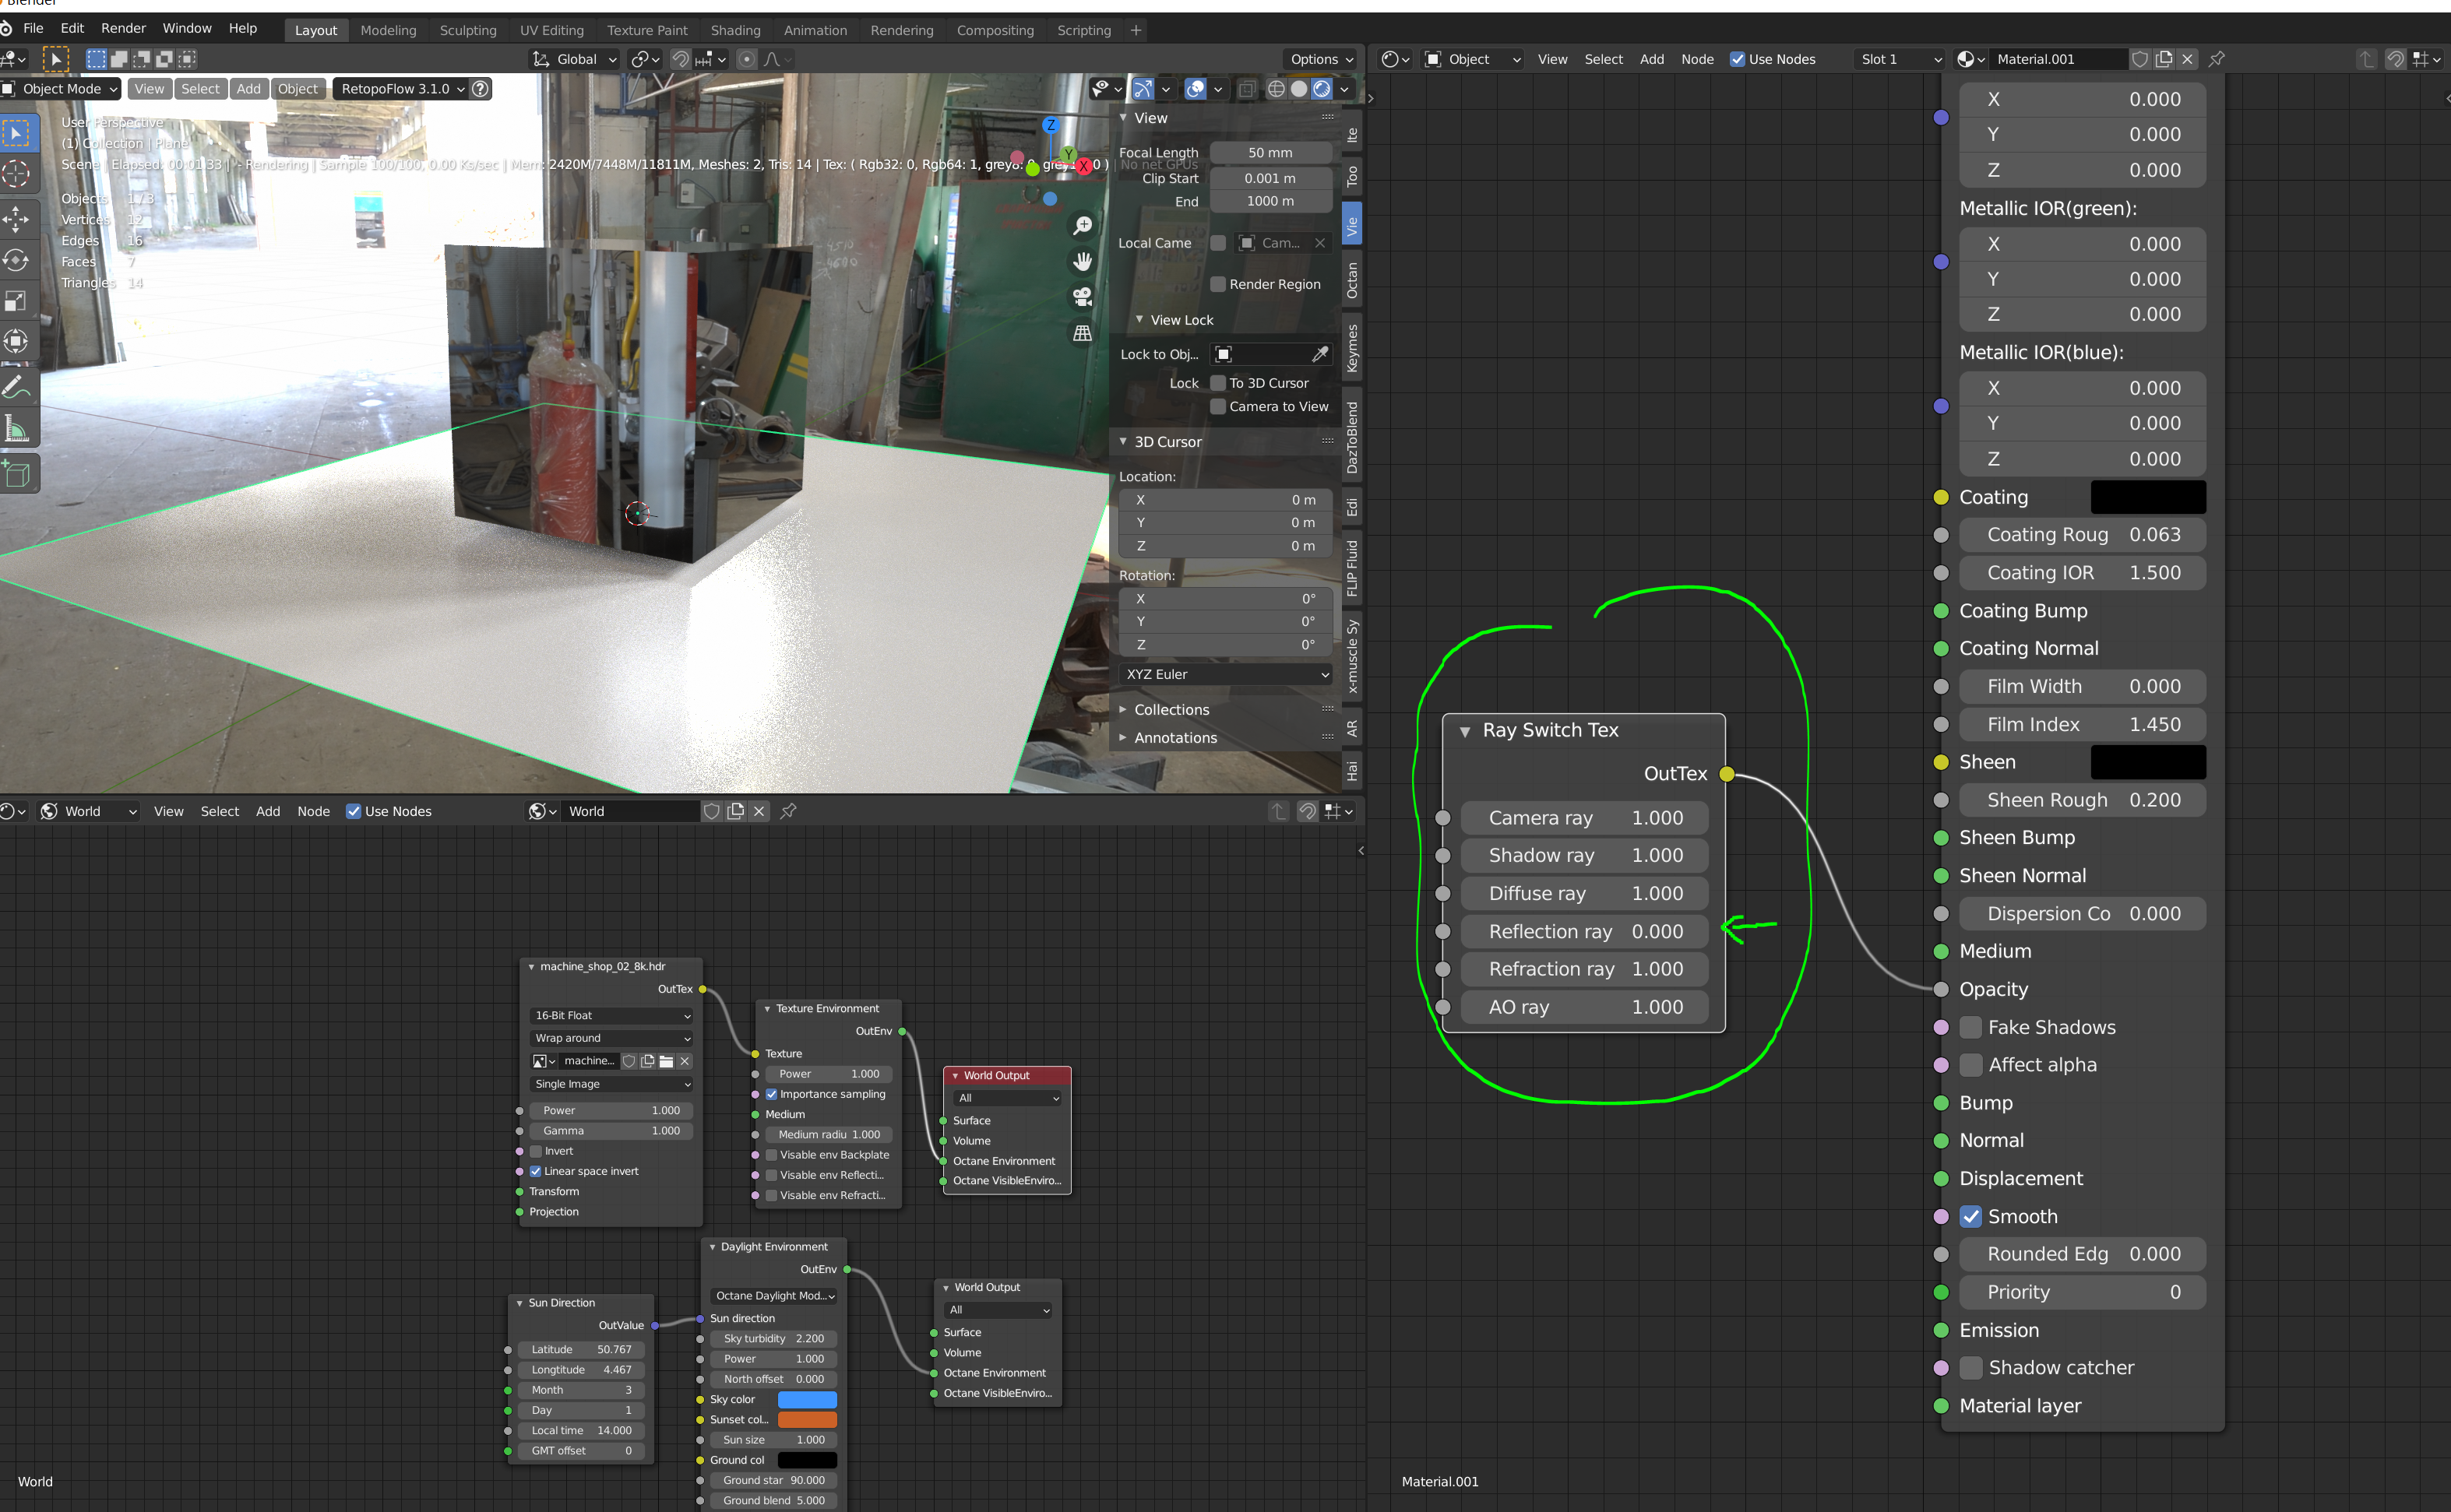Activate the Annotate pencil tool
Image resolution: width=2451 pixels, height=1512 pixels.
17,387
